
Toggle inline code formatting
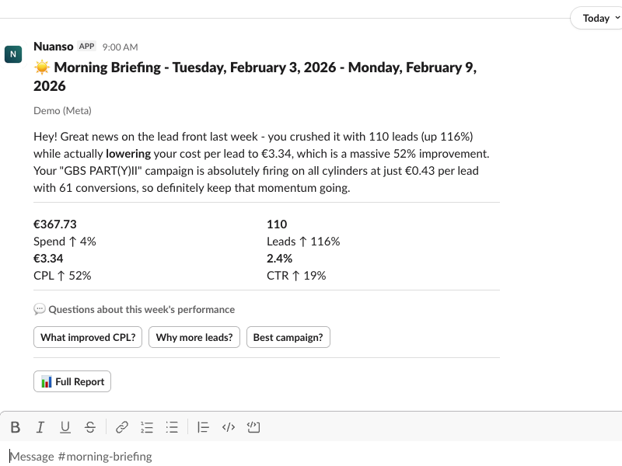coord(229,426)
